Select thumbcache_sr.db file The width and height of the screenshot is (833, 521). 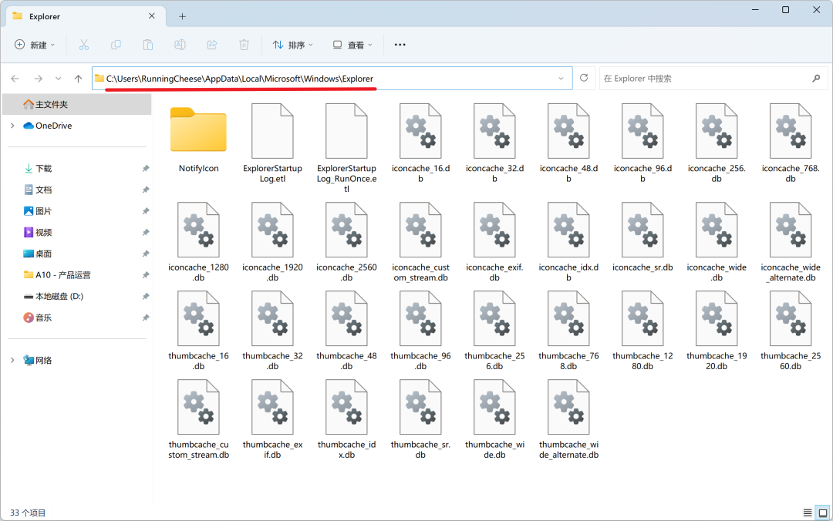421,419
